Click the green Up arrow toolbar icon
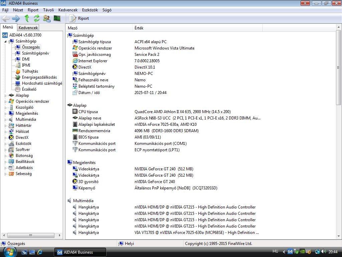The height and width of the screenshot is (257, 342). [27, 18]
